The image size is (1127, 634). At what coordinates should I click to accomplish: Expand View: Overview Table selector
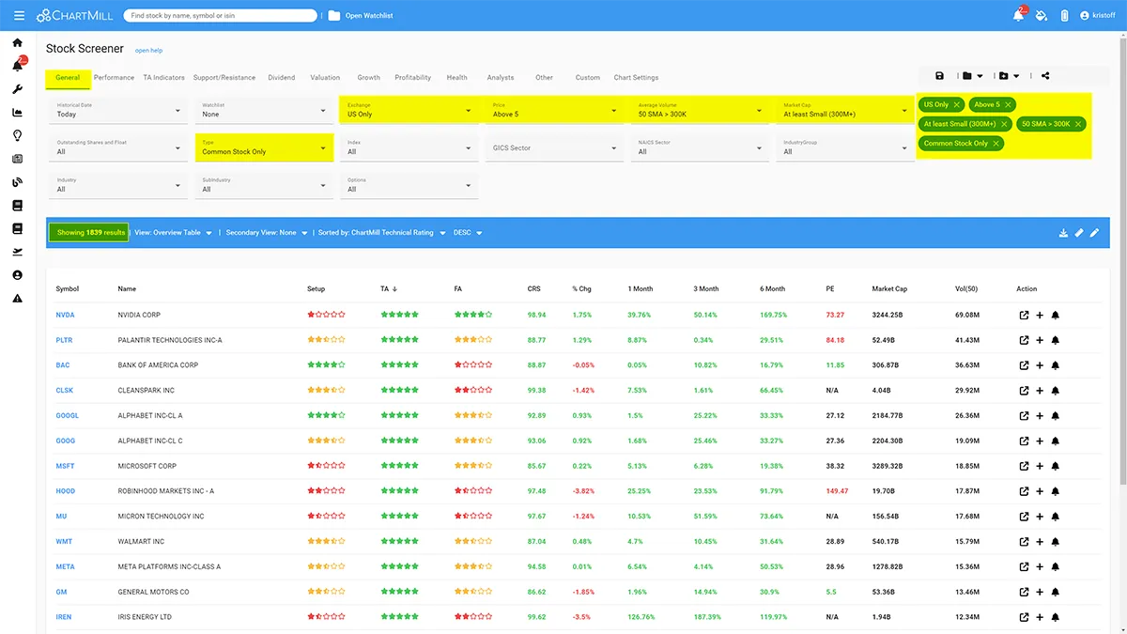(173, 233)
